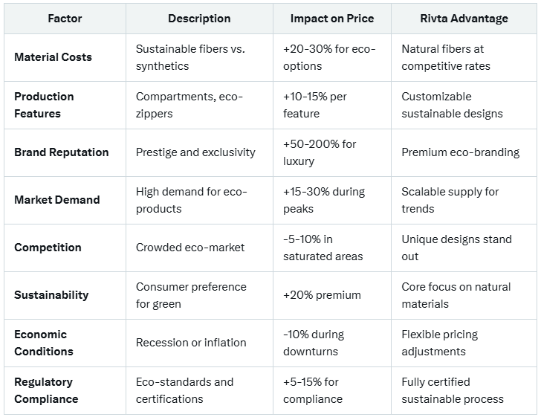The image size is (541, 420).
Task: Select the '+20% premium' cell
Action: pos(322,295)
